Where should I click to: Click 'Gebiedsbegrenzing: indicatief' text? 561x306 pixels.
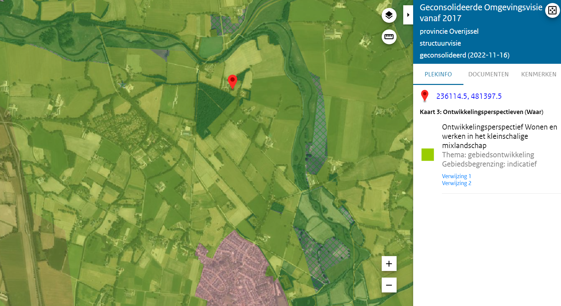[489, 164]
